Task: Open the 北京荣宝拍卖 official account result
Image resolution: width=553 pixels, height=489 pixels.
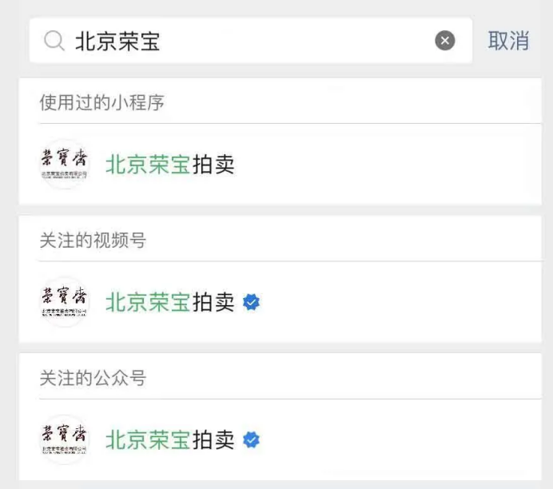Action: point(280,439)
